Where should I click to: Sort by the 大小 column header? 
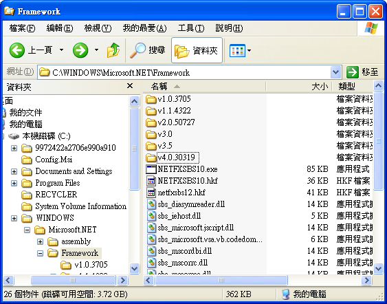click(x=299, y=87)
